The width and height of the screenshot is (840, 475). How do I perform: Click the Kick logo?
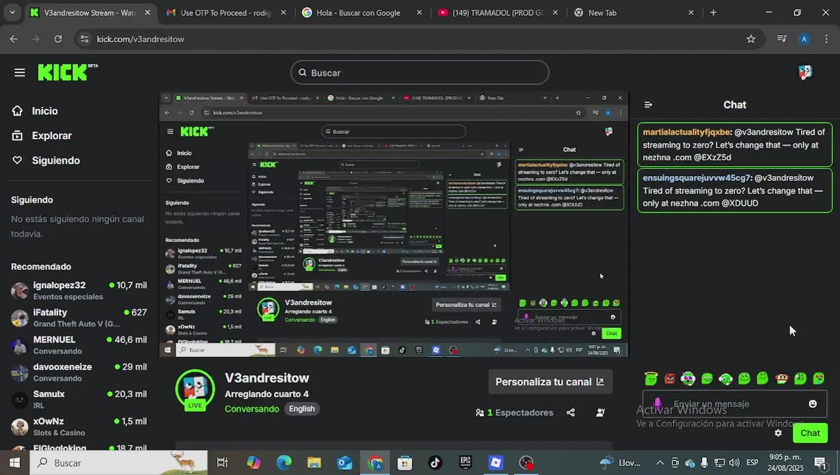point(67,72)
